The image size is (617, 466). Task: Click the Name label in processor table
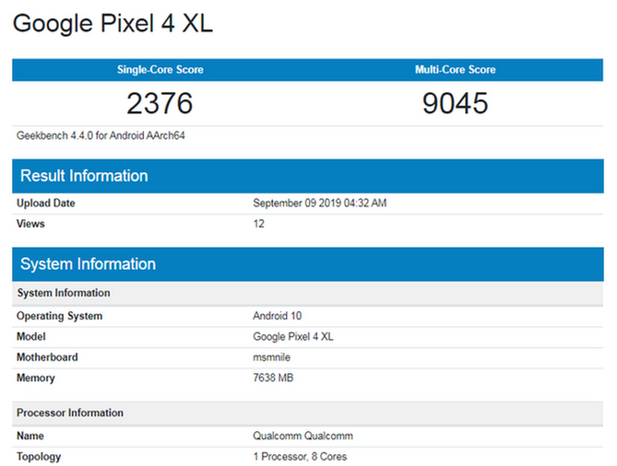click(30, 437)
